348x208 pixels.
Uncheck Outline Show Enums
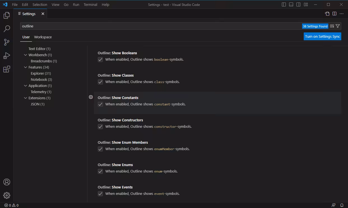pyautogui.click(x=100, y=171)
